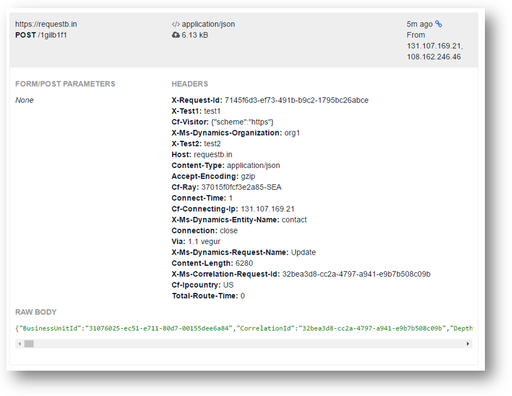Image resolution: width=512 pixels, height=396 pixels.
Task: Click the cloud upload size icon
Action: tap(176, 35)
